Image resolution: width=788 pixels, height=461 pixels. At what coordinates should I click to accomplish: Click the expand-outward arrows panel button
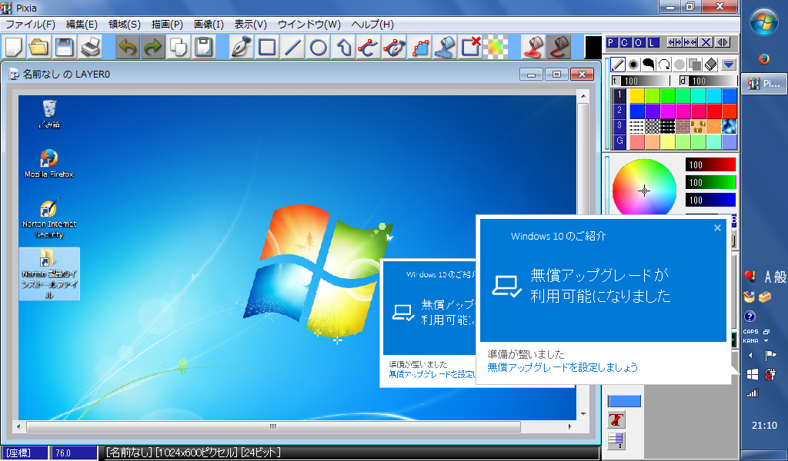674,42
